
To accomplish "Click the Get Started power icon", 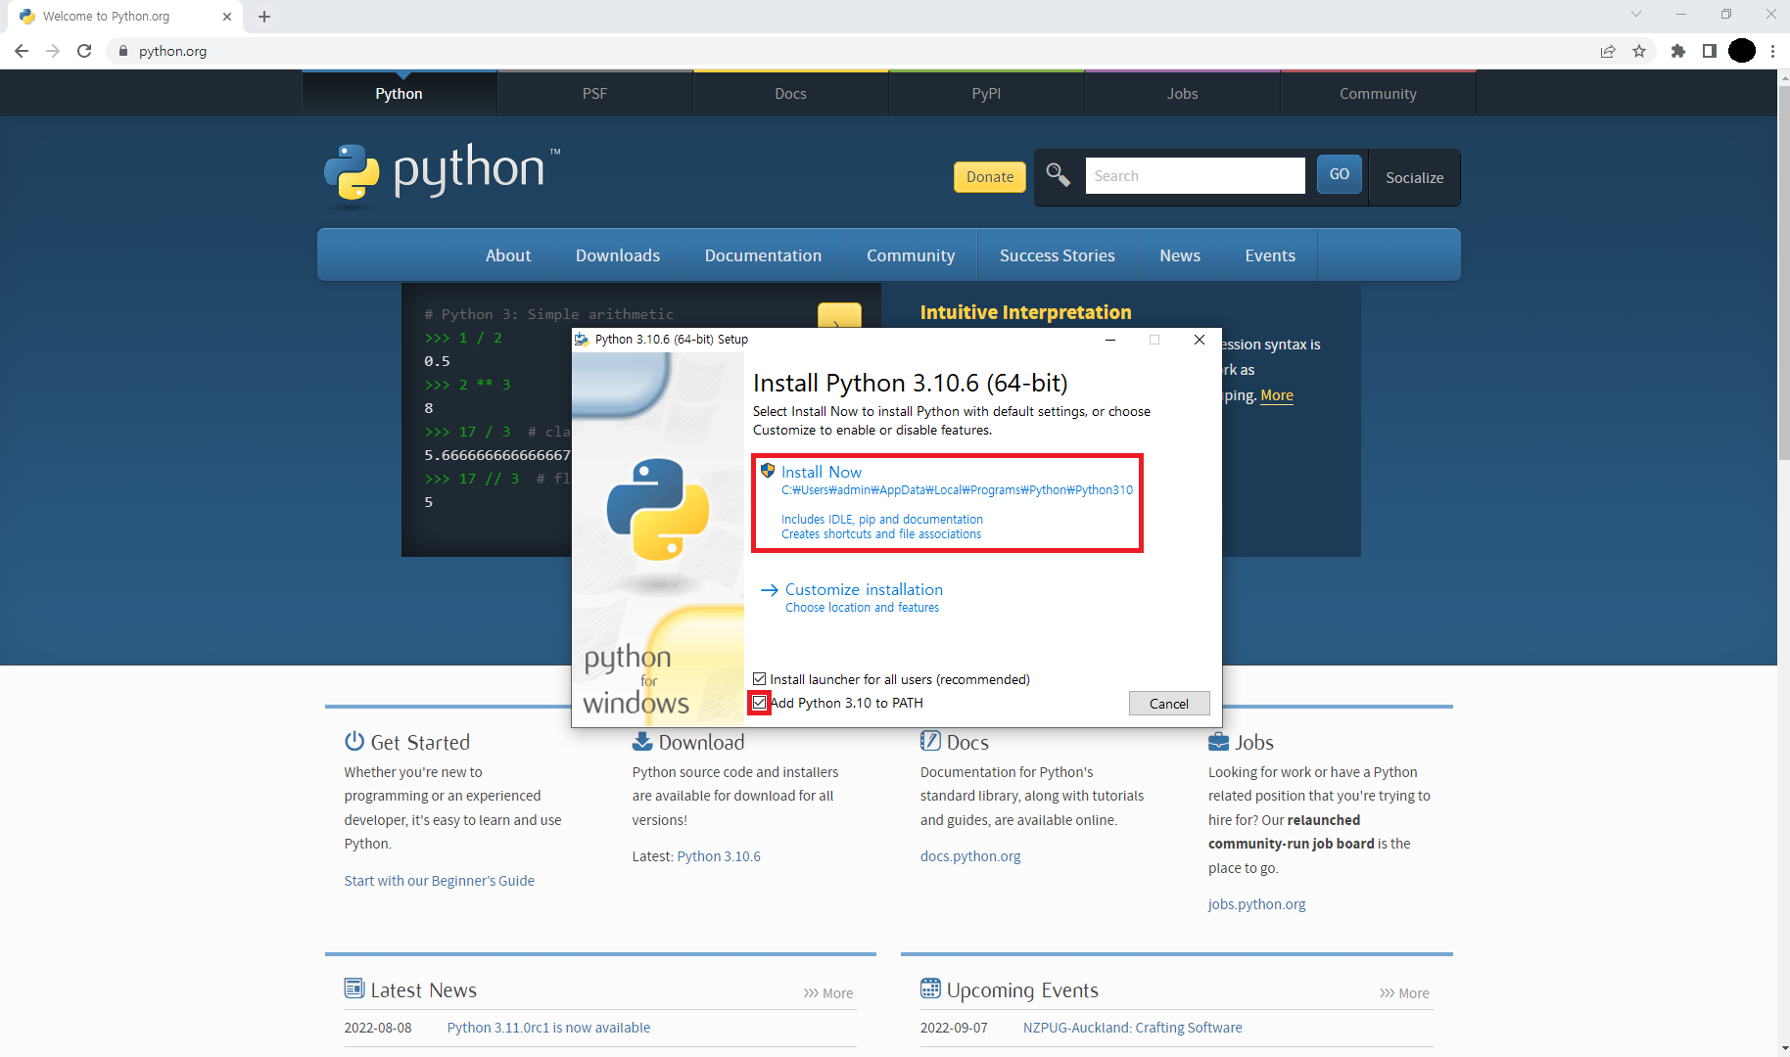I will 354,741.
